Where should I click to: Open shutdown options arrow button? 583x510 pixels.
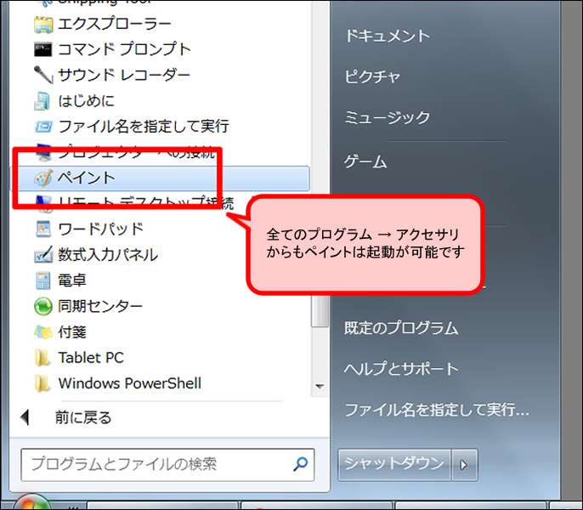click(464, 465)
